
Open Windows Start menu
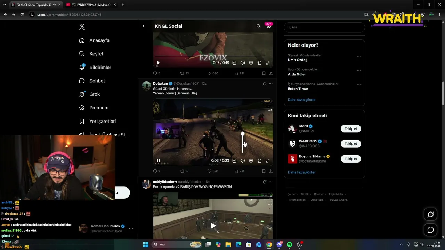145,244
